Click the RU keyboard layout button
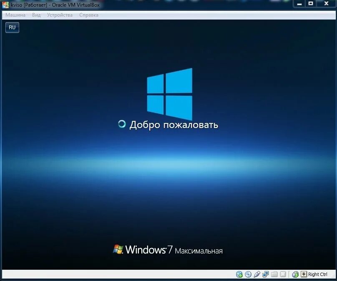 click(x=12, y=27)
